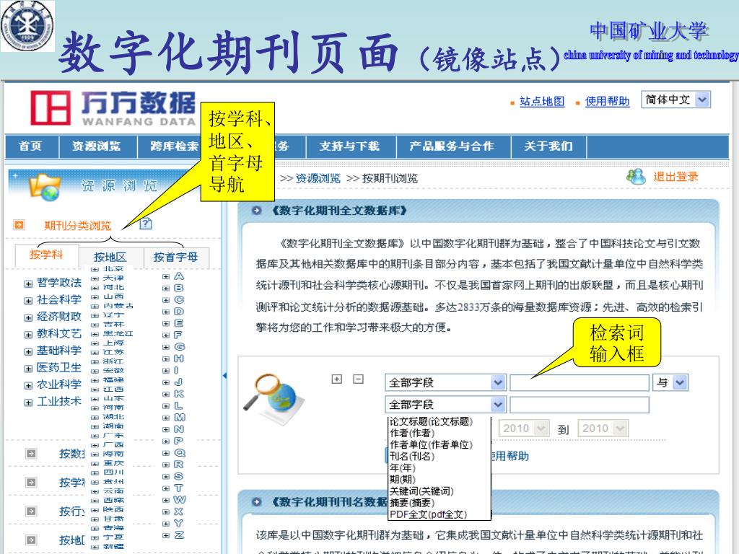Open the 山西 region entry
The image size is (739, 554).
click(x=113, y=296)
